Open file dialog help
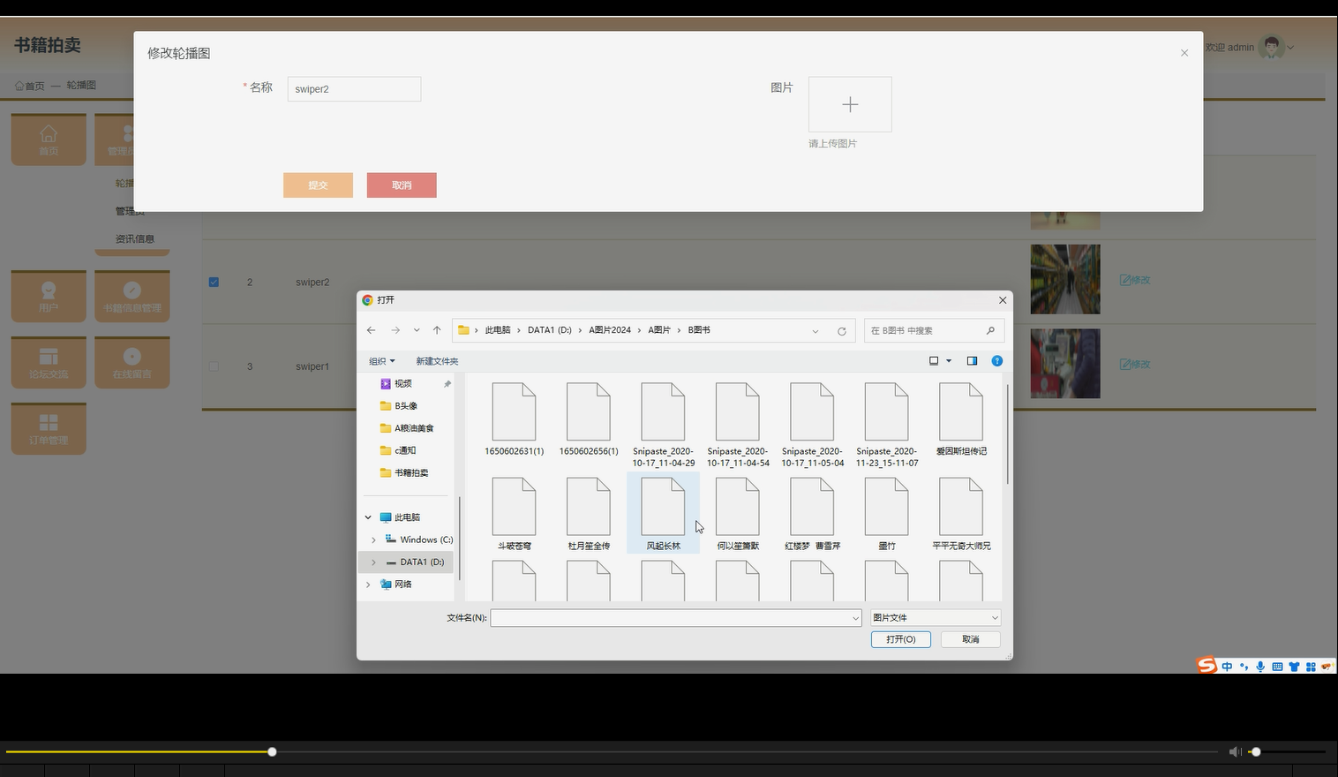1338x777 pixels. [997, 361]
